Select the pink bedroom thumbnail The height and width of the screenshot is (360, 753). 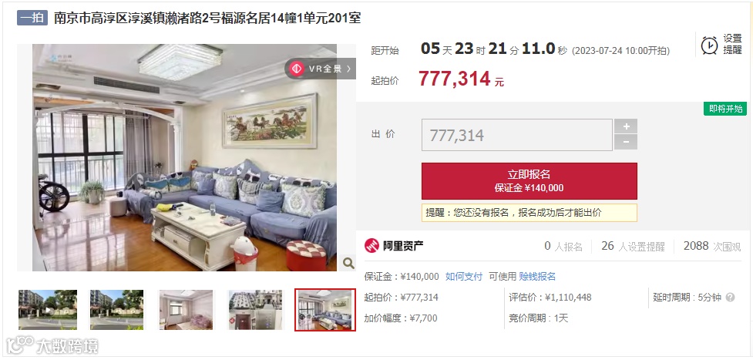[187, 310]
